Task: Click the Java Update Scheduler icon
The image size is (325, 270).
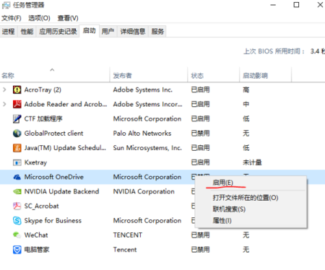Action: tap(17, 148)
